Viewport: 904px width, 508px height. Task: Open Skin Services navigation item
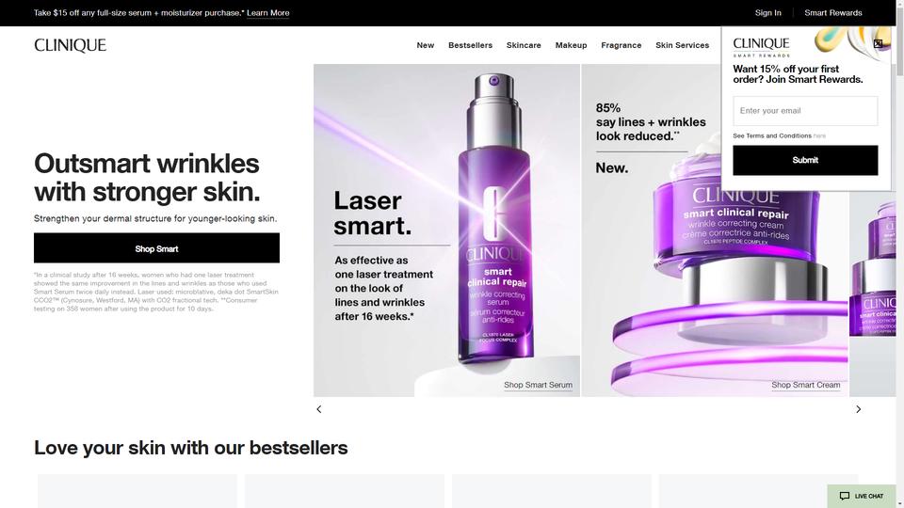[x=682, y=45]
